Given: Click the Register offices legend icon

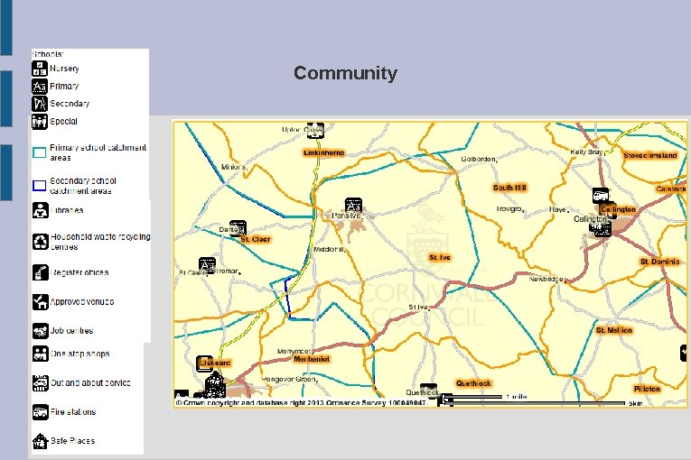Looking at the screenshot, I should pyautogui.click(x=40, y=272).
